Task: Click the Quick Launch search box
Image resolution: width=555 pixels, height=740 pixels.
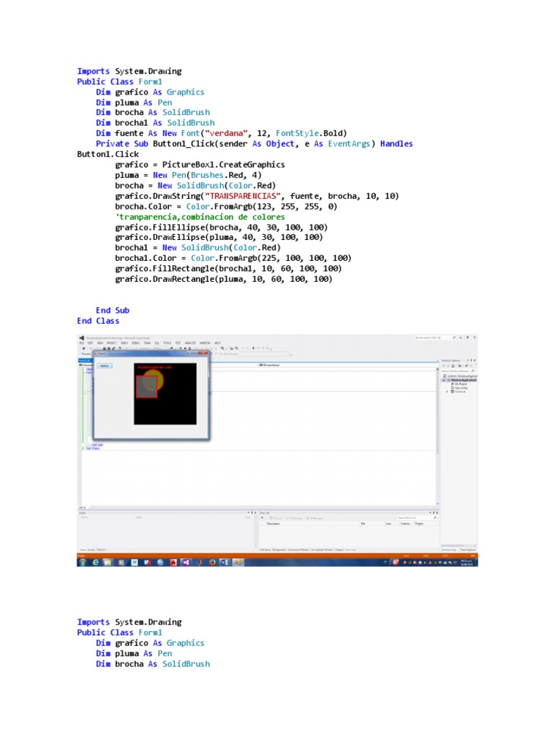Action: click(434, 337)
